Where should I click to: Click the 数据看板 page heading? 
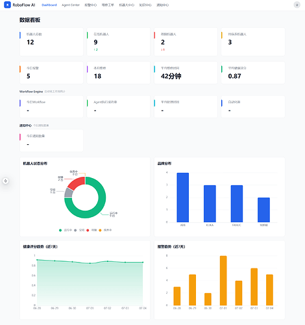30,20
